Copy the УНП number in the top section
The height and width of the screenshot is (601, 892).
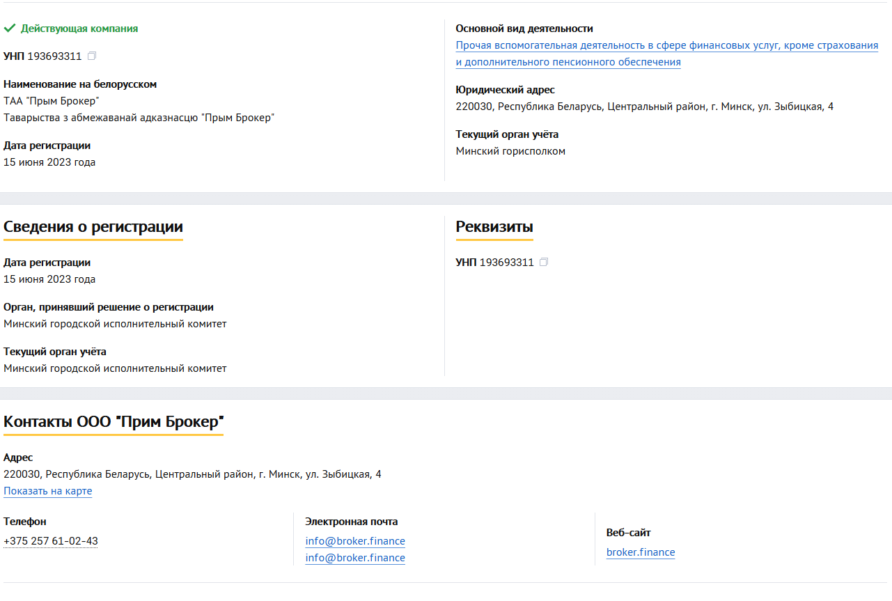pyautogui.click(x=92, y=56)
